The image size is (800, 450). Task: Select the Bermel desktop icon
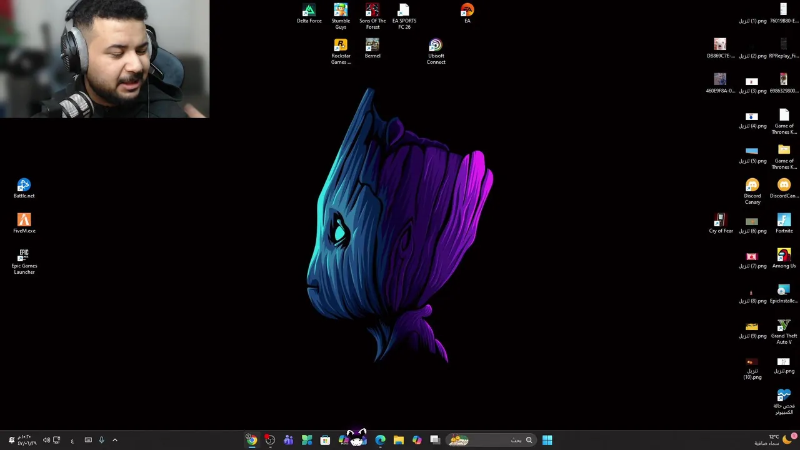click(x=372, y=49)
